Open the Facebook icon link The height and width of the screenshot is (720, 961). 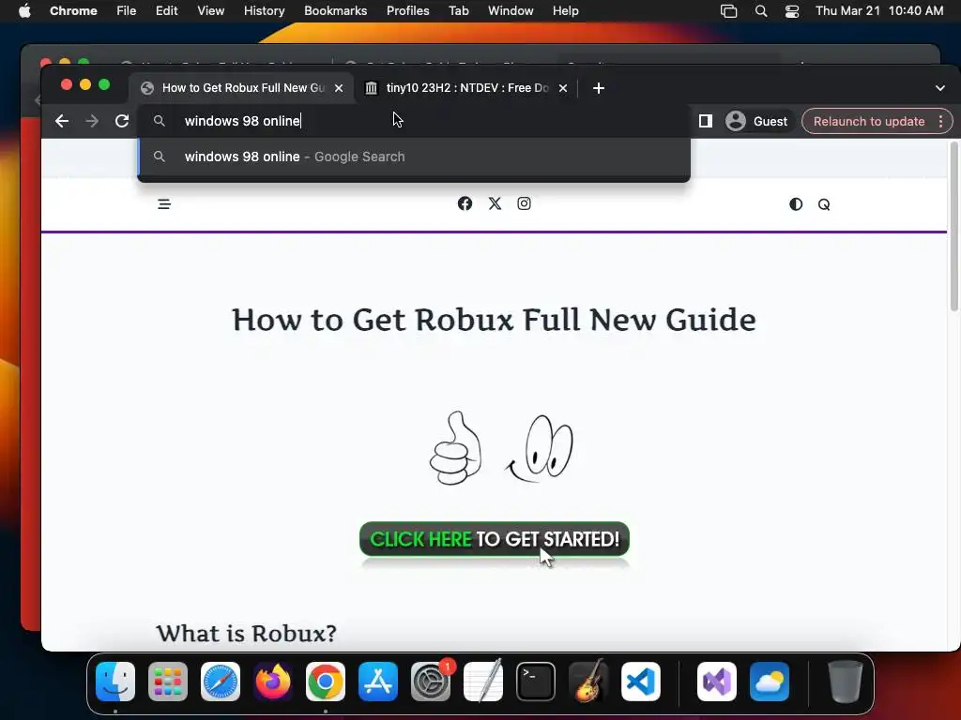(465, 203)
